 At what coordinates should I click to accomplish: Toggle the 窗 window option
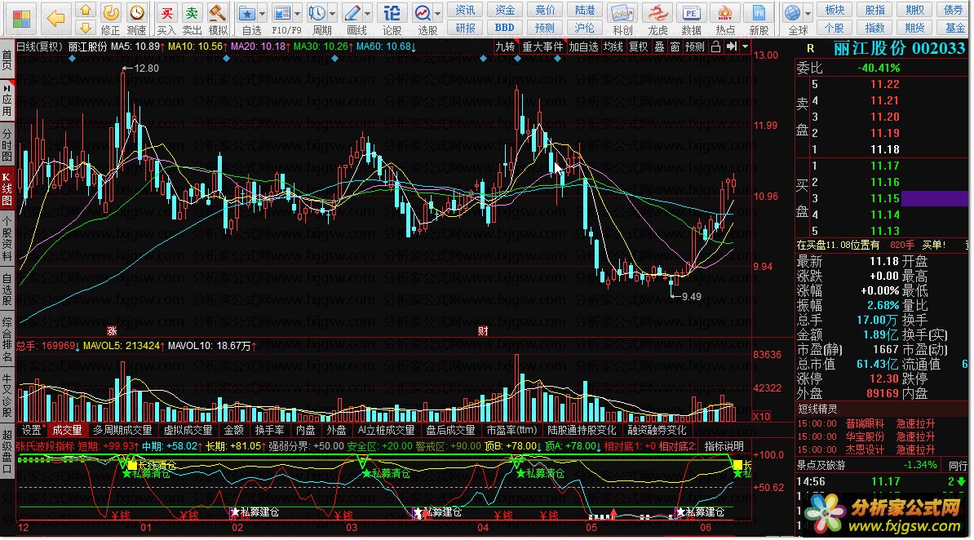pos(675,46)
